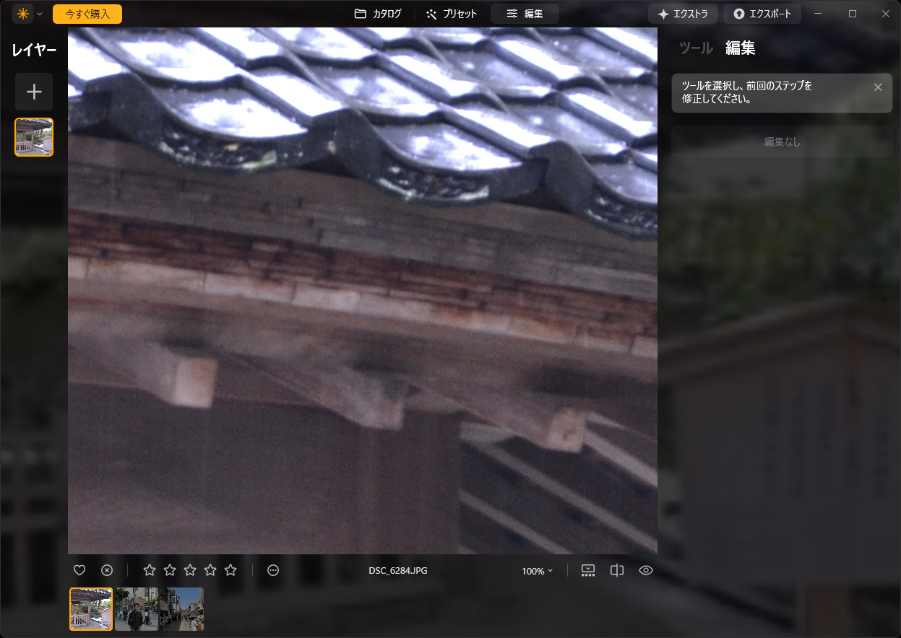Screen dimensions: 901x638
Task: Dismiss the edit tip notification
Action: [x=878, y=87]
